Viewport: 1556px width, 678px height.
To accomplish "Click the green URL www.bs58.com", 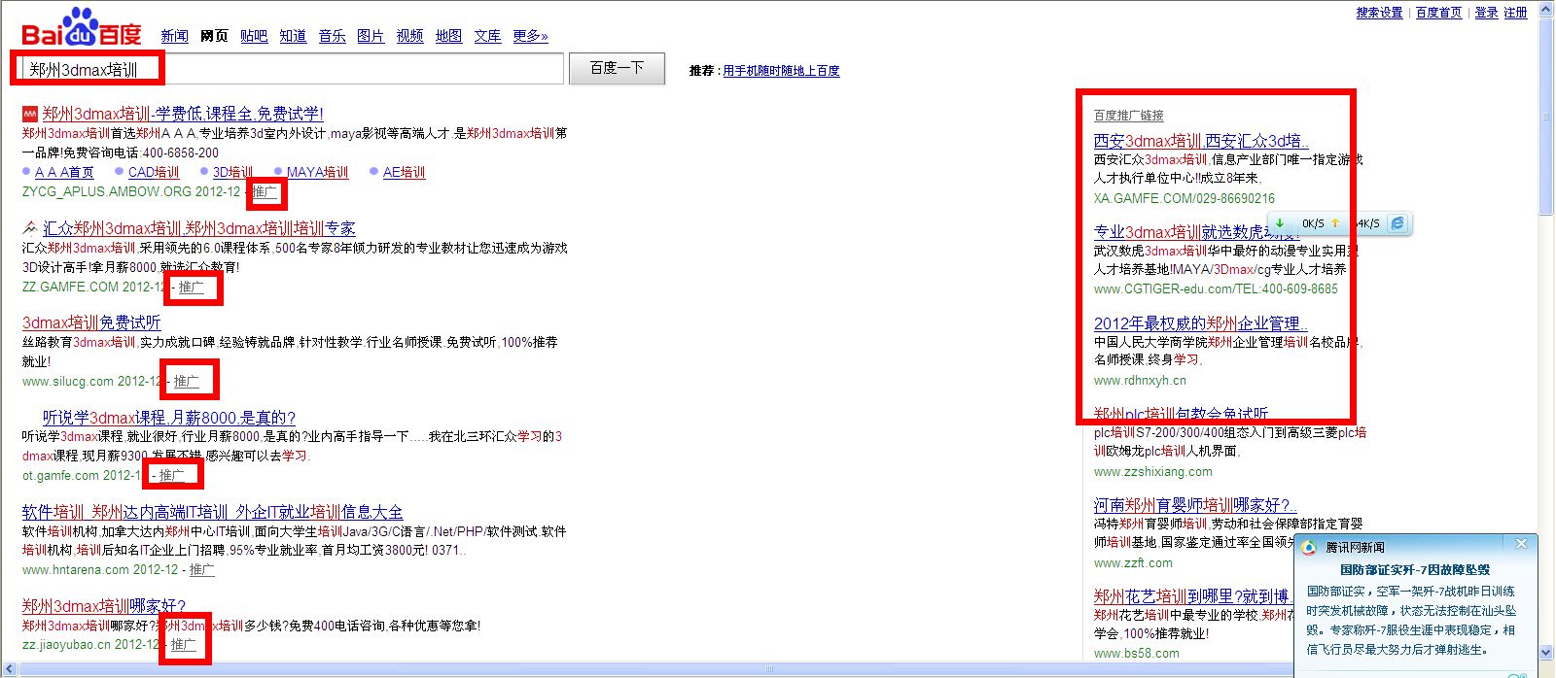I will 1136,654.
